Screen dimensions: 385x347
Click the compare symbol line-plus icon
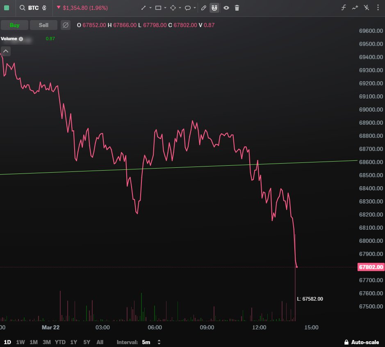[x=355, y=8]
